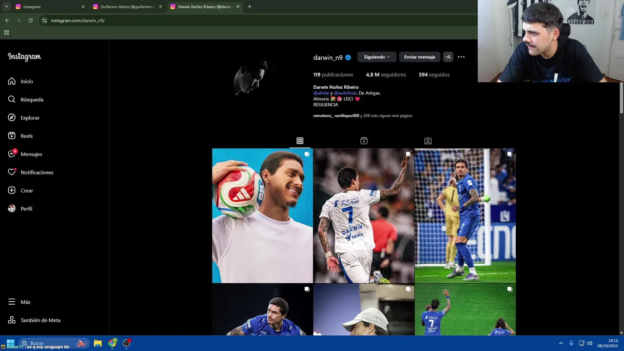The image size is (624, 351).
Task: Click Darwin Nuñez Ribeiro name text
Action: click(336, 87)
